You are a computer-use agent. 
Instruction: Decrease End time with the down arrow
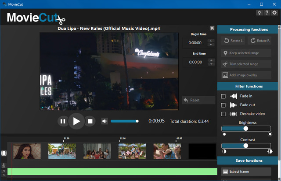[x=211, y=65]
